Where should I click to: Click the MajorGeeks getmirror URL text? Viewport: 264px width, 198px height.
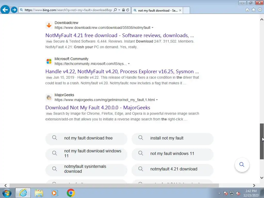(x=105, y=100)
